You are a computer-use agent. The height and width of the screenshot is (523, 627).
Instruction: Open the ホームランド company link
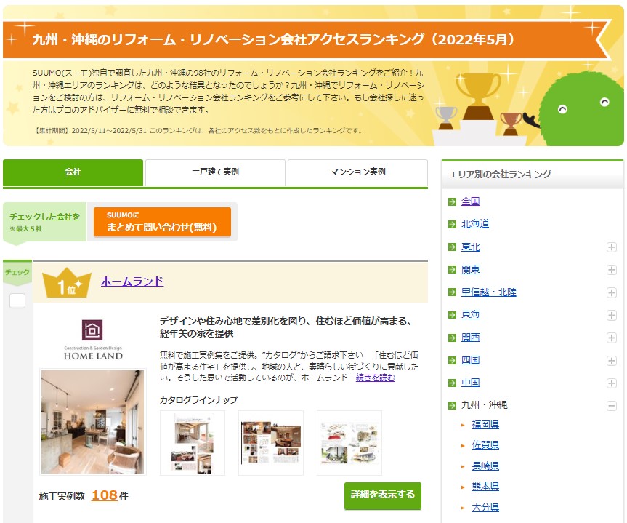tap(132, 282)
